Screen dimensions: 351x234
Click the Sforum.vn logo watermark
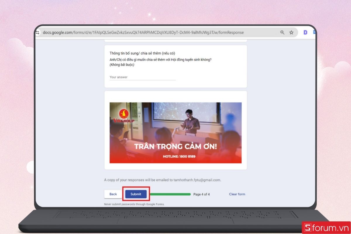click(326, 227)
